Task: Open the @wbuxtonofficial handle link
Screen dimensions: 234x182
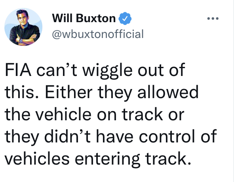Action: 98,34
